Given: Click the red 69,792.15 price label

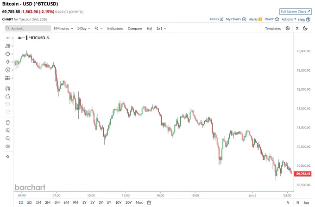Looking at the screenshot, I should click(303, 174).
